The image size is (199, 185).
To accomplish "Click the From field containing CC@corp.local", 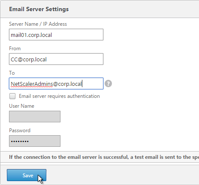I will [56, 59].
